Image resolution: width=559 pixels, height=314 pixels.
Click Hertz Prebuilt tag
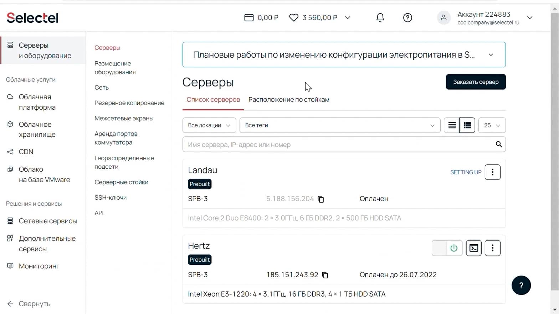(x=200, y=260)
